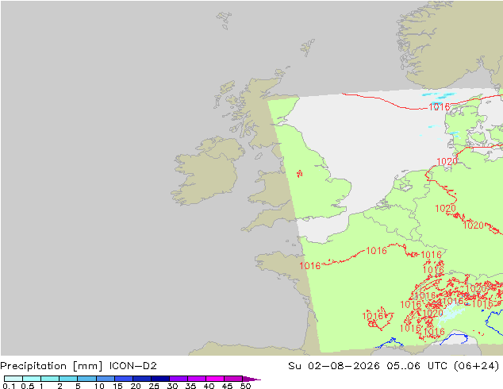The height and width of the screenshot is (389, 503).
Task: Click the Ireland landmass on the map
Action: pos(207,171)
